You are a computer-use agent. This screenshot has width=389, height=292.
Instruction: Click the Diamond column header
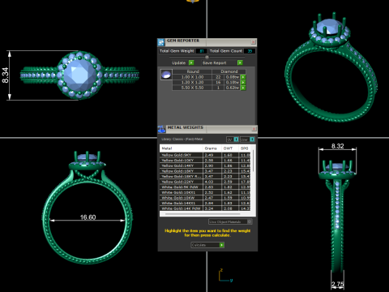[229, 71]
